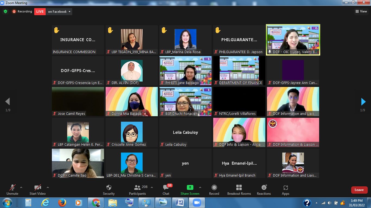The height and width of the screenshot is (208, 371).
Task: Open the Participants panel icon
Action: click(x=137, y=187)
